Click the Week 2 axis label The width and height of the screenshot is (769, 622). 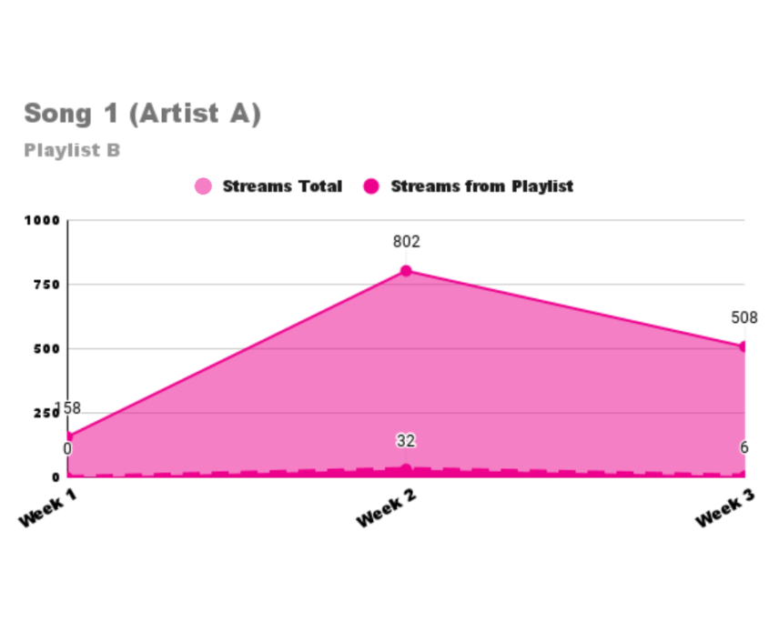[386, 508]
